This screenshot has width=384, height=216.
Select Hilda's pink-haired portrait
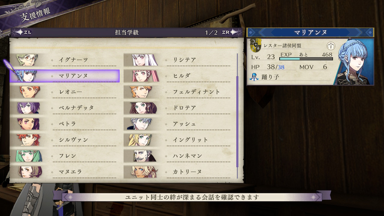142,76
